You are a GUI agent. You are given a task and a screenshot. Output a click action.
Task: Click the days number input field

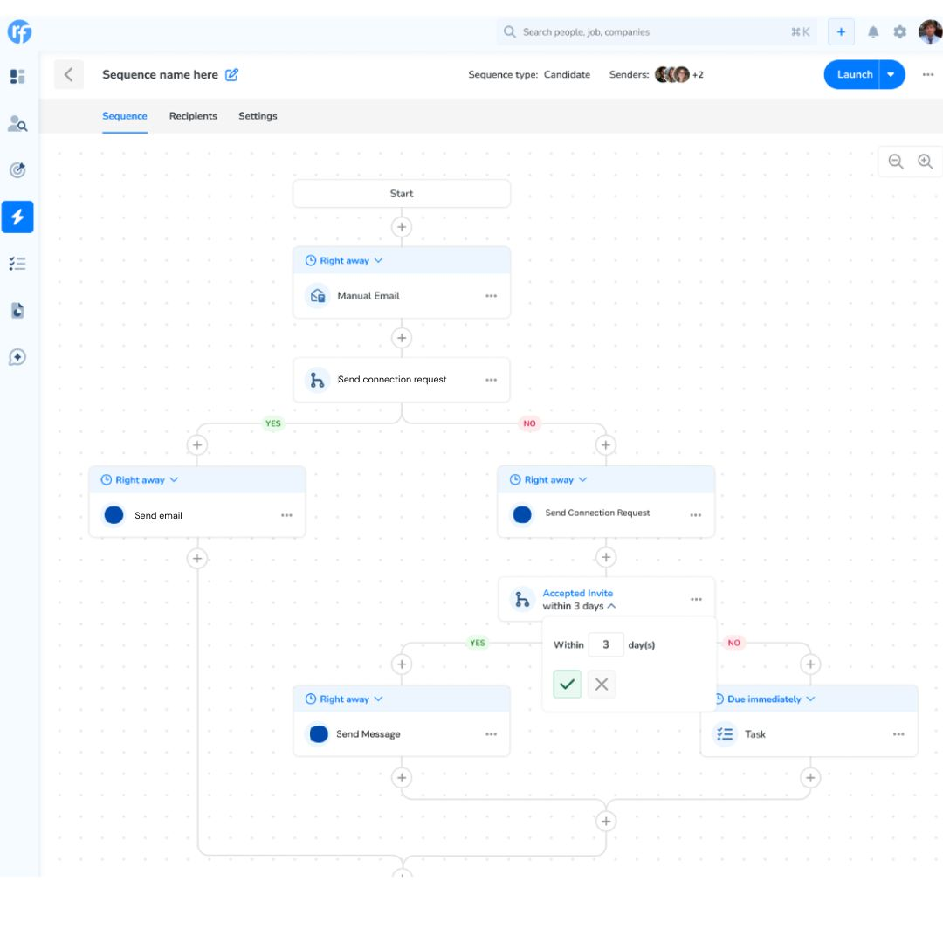606,644
